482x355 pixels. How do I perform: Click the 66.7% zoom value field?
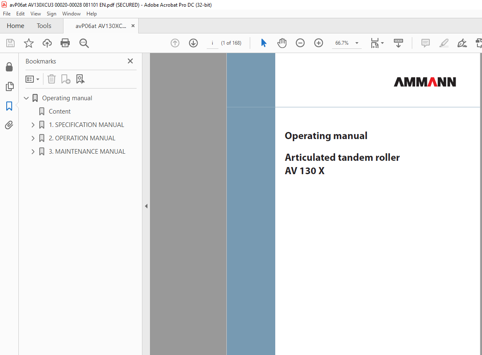(x=342, y=43)
